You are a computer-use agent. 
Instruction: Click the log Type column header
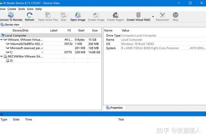(4, 119)
